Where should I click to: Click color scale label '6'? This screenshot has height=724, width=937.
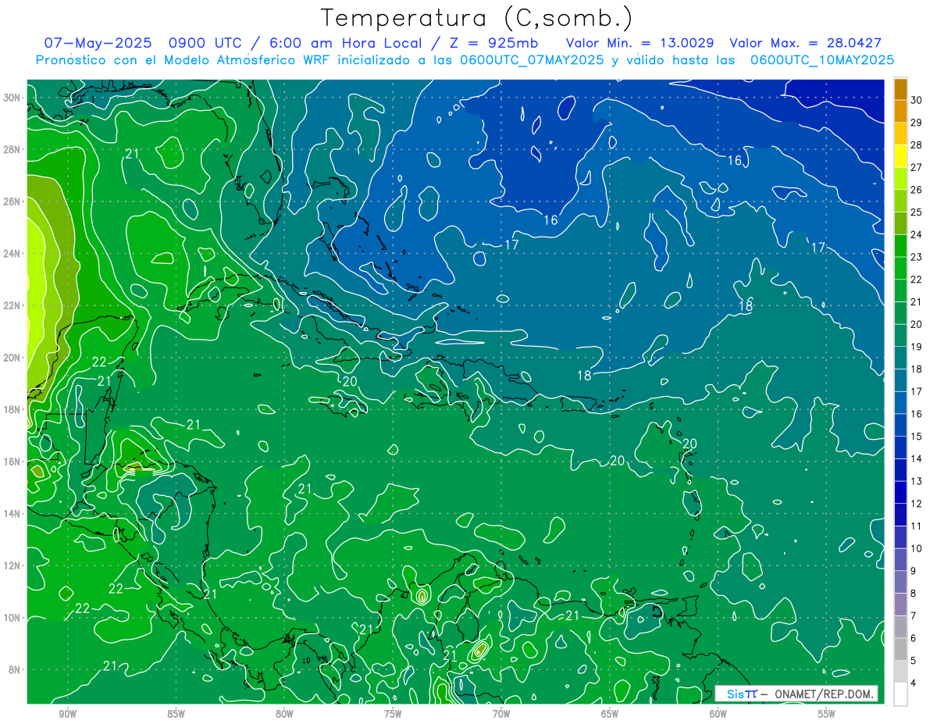click(914, 638)
